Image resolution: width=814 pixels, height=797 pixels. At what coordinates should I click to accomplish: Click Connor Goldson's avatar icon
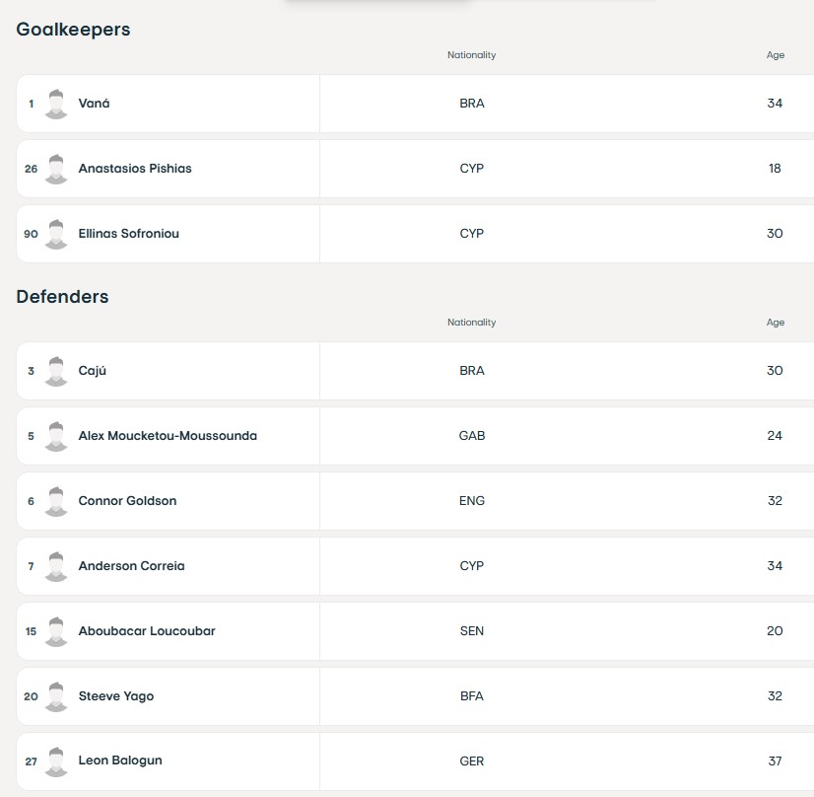[56, 501]
